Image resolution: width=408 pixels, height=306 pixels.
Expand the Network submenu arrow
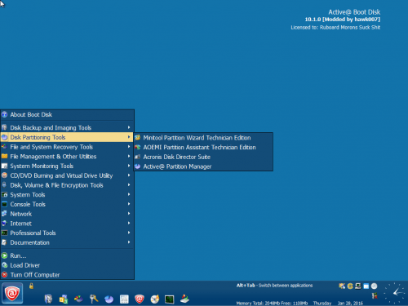click(x=129, y=214)
